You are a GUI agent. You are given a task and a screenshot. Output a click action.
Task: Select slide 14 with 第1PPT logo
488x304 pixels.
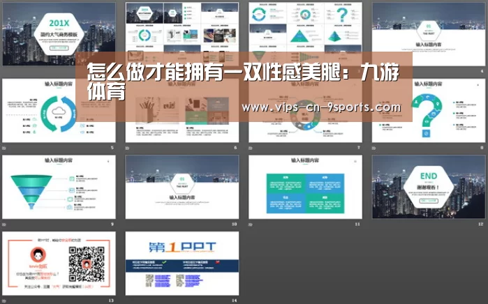(182, 264)
